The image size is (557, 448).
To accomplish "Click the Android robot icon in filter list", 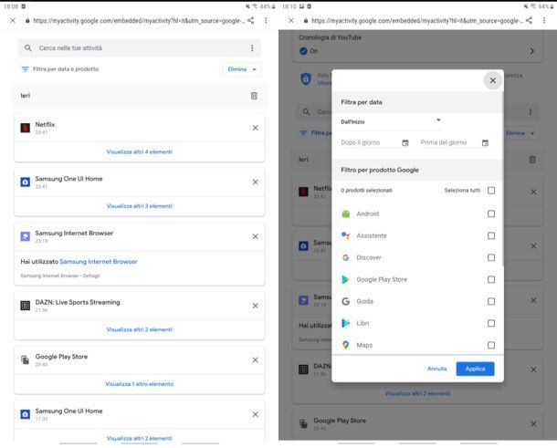I will 346,214.
